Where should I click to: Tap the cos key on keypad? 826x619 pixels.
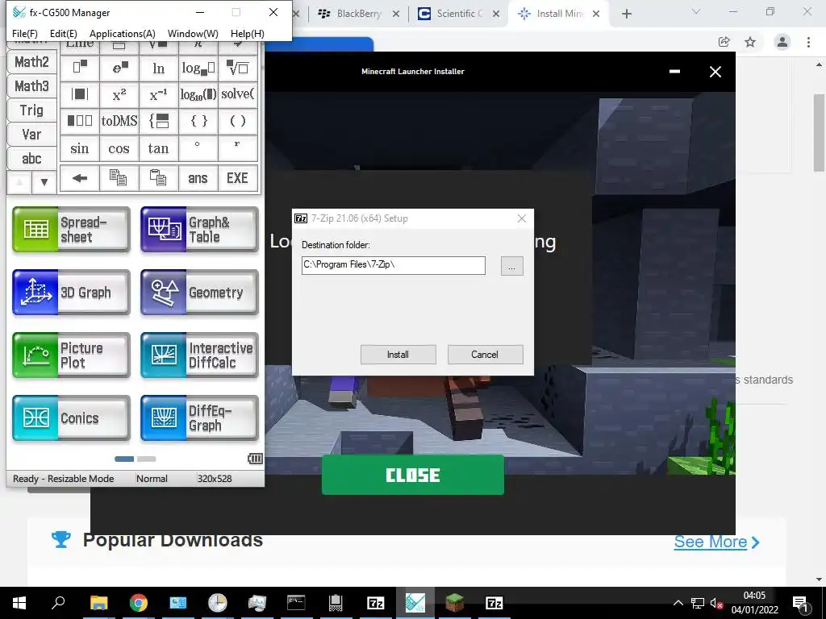tap(119, 148)
